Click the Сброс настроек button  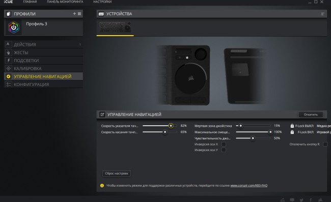tap(117, 174)
